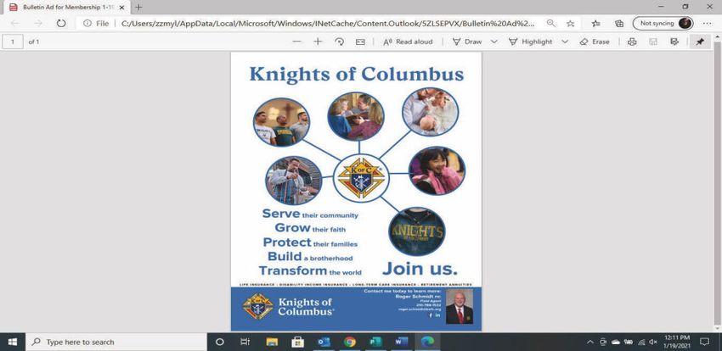Open Cortana circle on taskbar
Image resolution: width=722 pixels, height=351 pixels.
[220, 342]
